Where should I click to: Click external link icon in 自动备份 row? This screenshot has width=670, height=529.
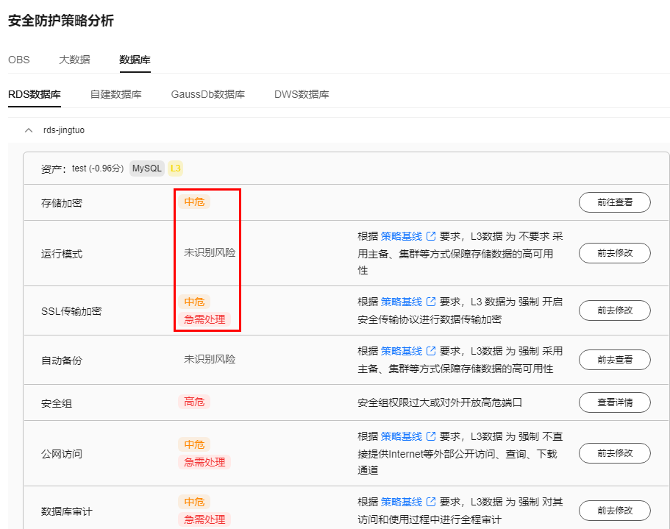pyautogui.click(x=431, y=351)
